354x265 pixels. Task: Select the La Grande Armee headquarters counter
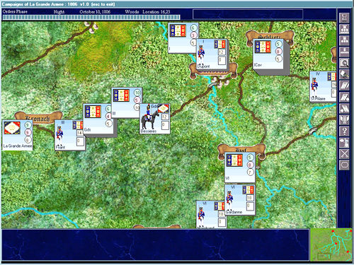18,135
